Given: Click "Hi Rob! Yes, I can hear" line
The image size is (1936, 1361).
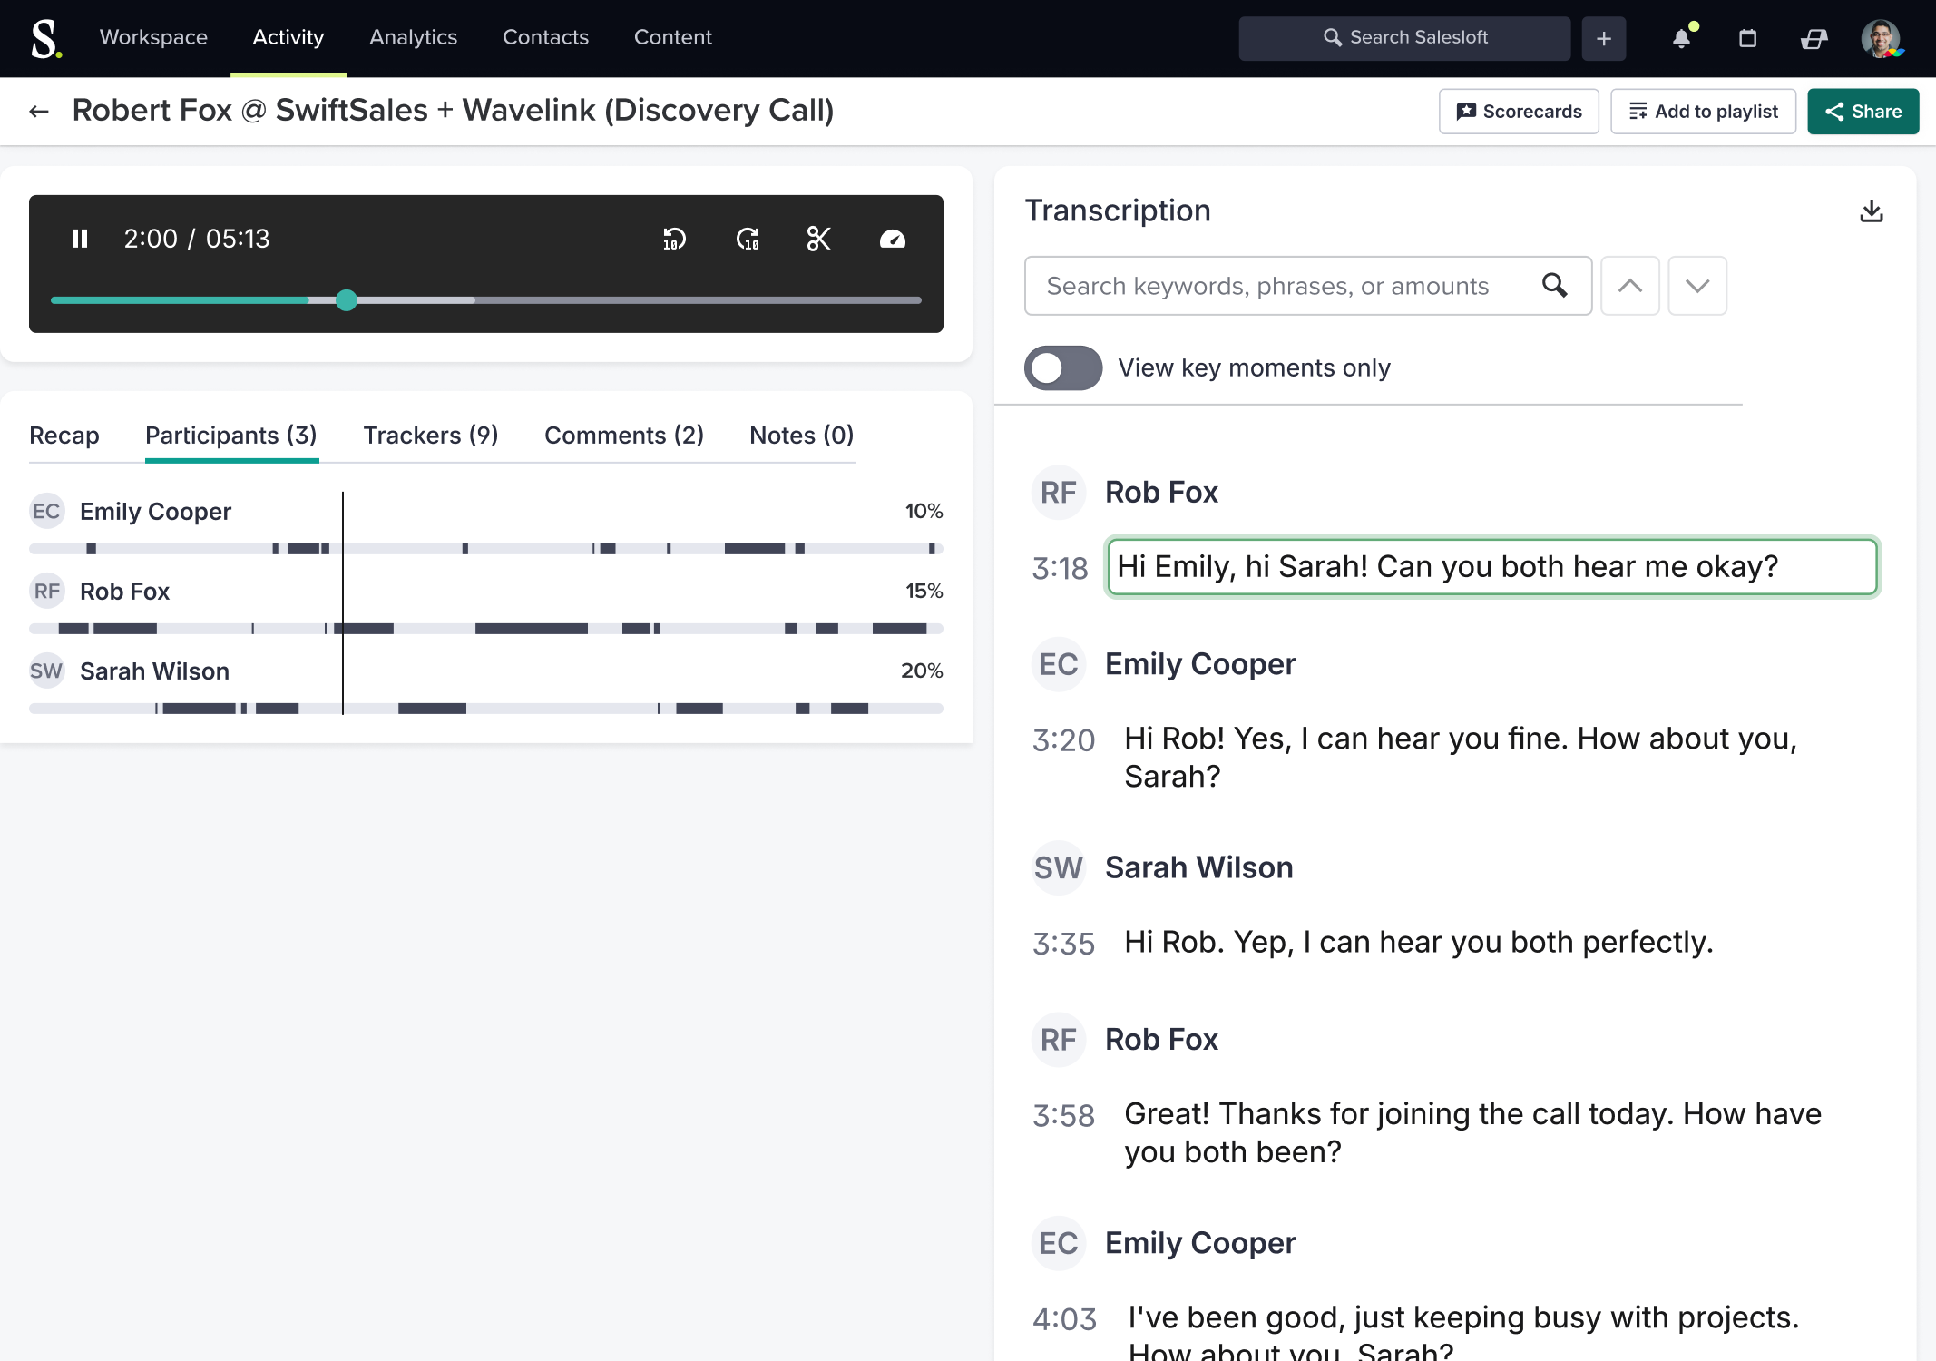Looking at the screenshot, I should pyautogui.click(x=1461, y=758).
